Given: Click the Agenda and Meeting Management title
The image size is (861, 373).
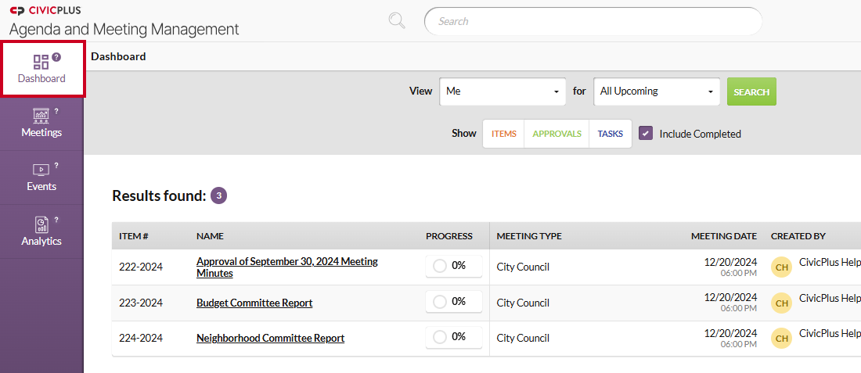Looking at the screenshot, I should pos(124,29).
